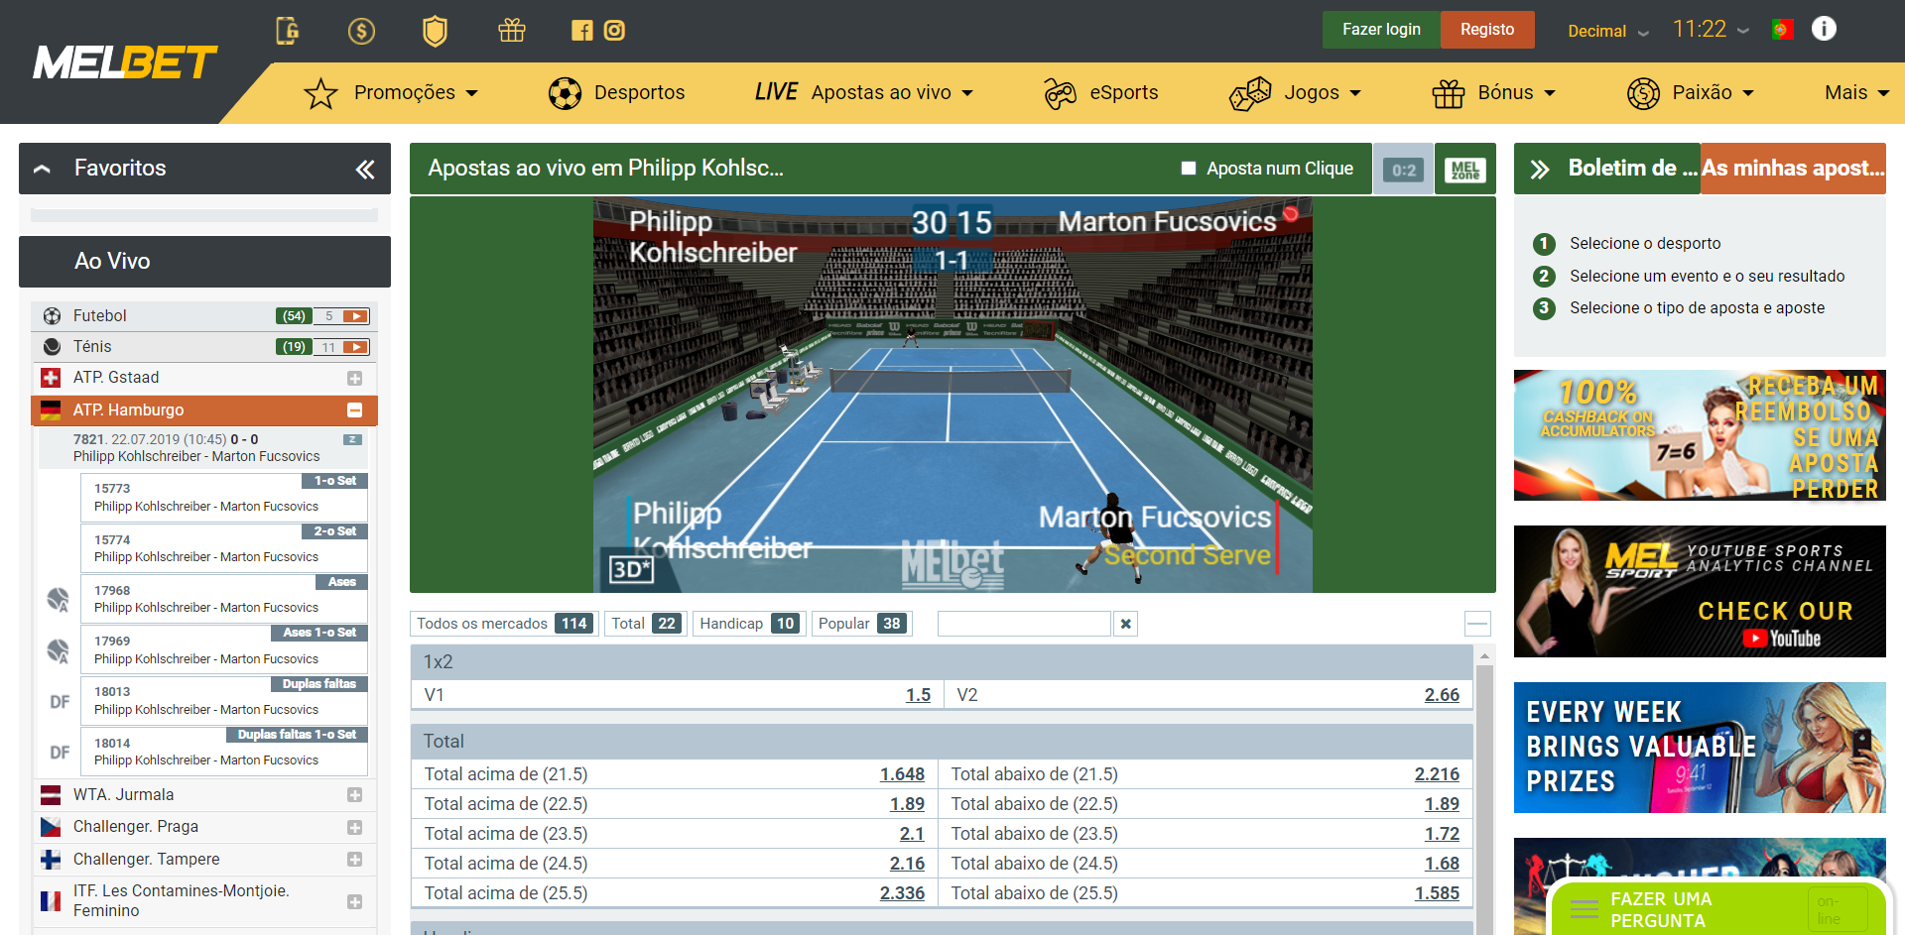Viewport: 1905px width, 935px height.
Task: Switch to As minhas apostas tab
Action: pos(1793,169)
